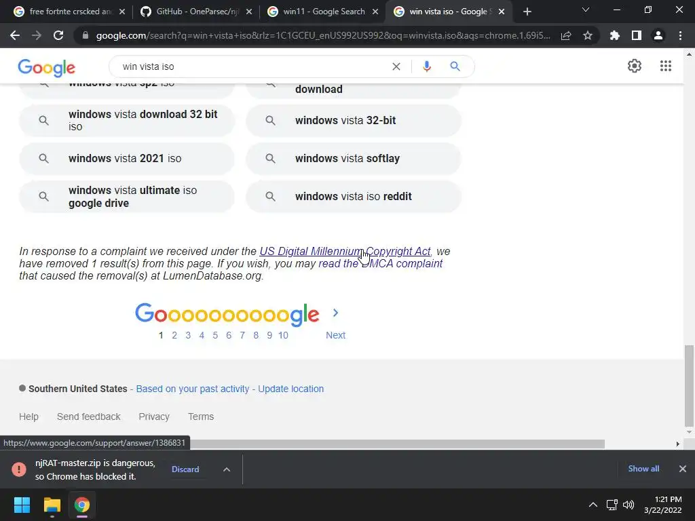Open Send feedback footer link
695x521 pixels.
pos(89,417)
